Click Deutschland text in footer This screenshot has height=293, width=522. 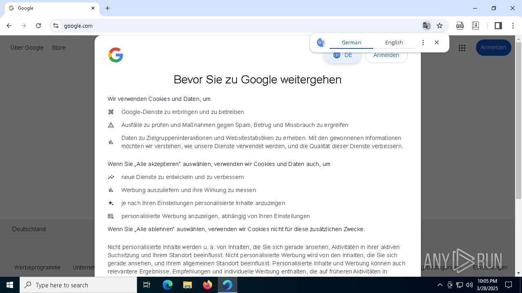pos(29,229)
